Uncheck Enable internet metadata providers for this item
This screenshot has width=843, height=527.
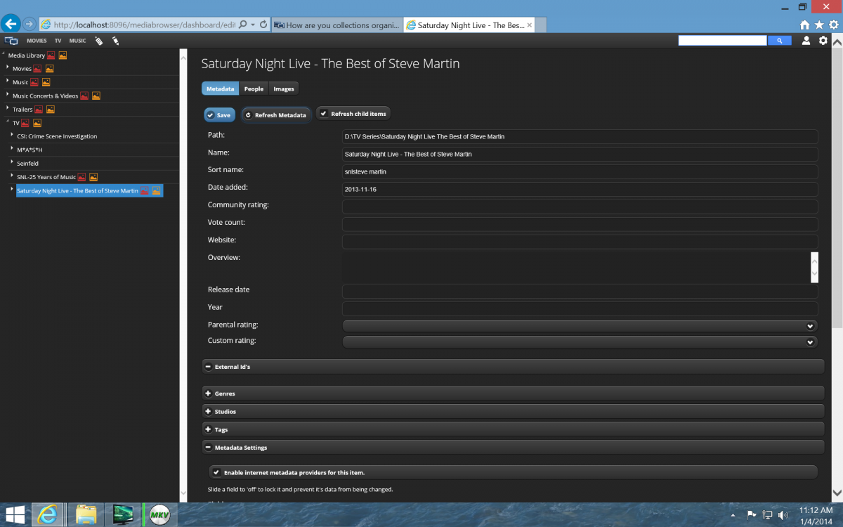217,473
